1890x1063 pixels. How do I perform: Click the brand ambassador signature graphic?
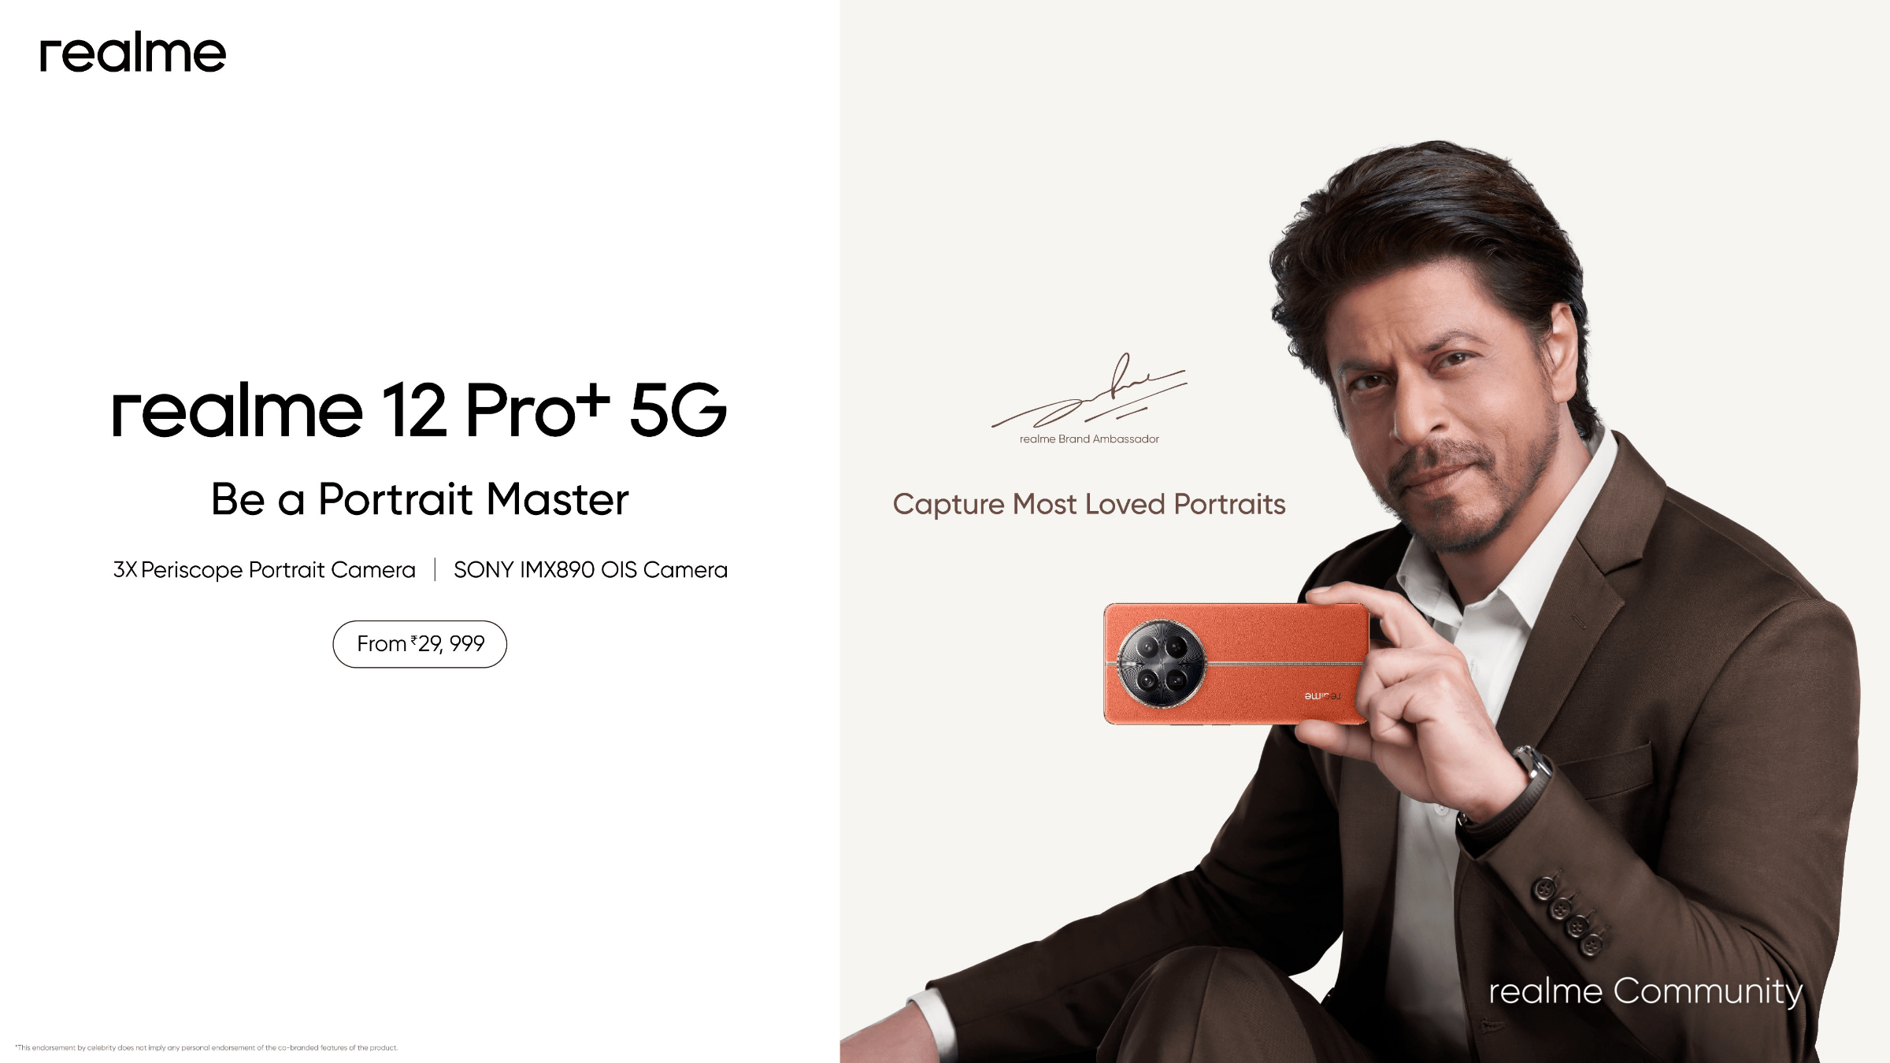[x=1089, y=391]
